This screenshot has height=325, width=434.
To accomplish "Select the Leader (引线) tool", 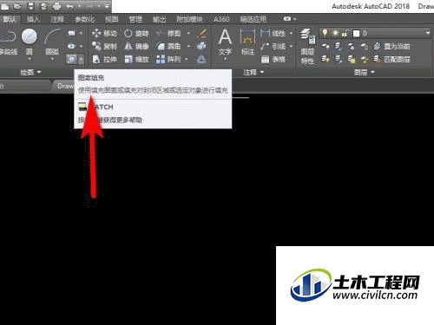I will tap(273, 46).
